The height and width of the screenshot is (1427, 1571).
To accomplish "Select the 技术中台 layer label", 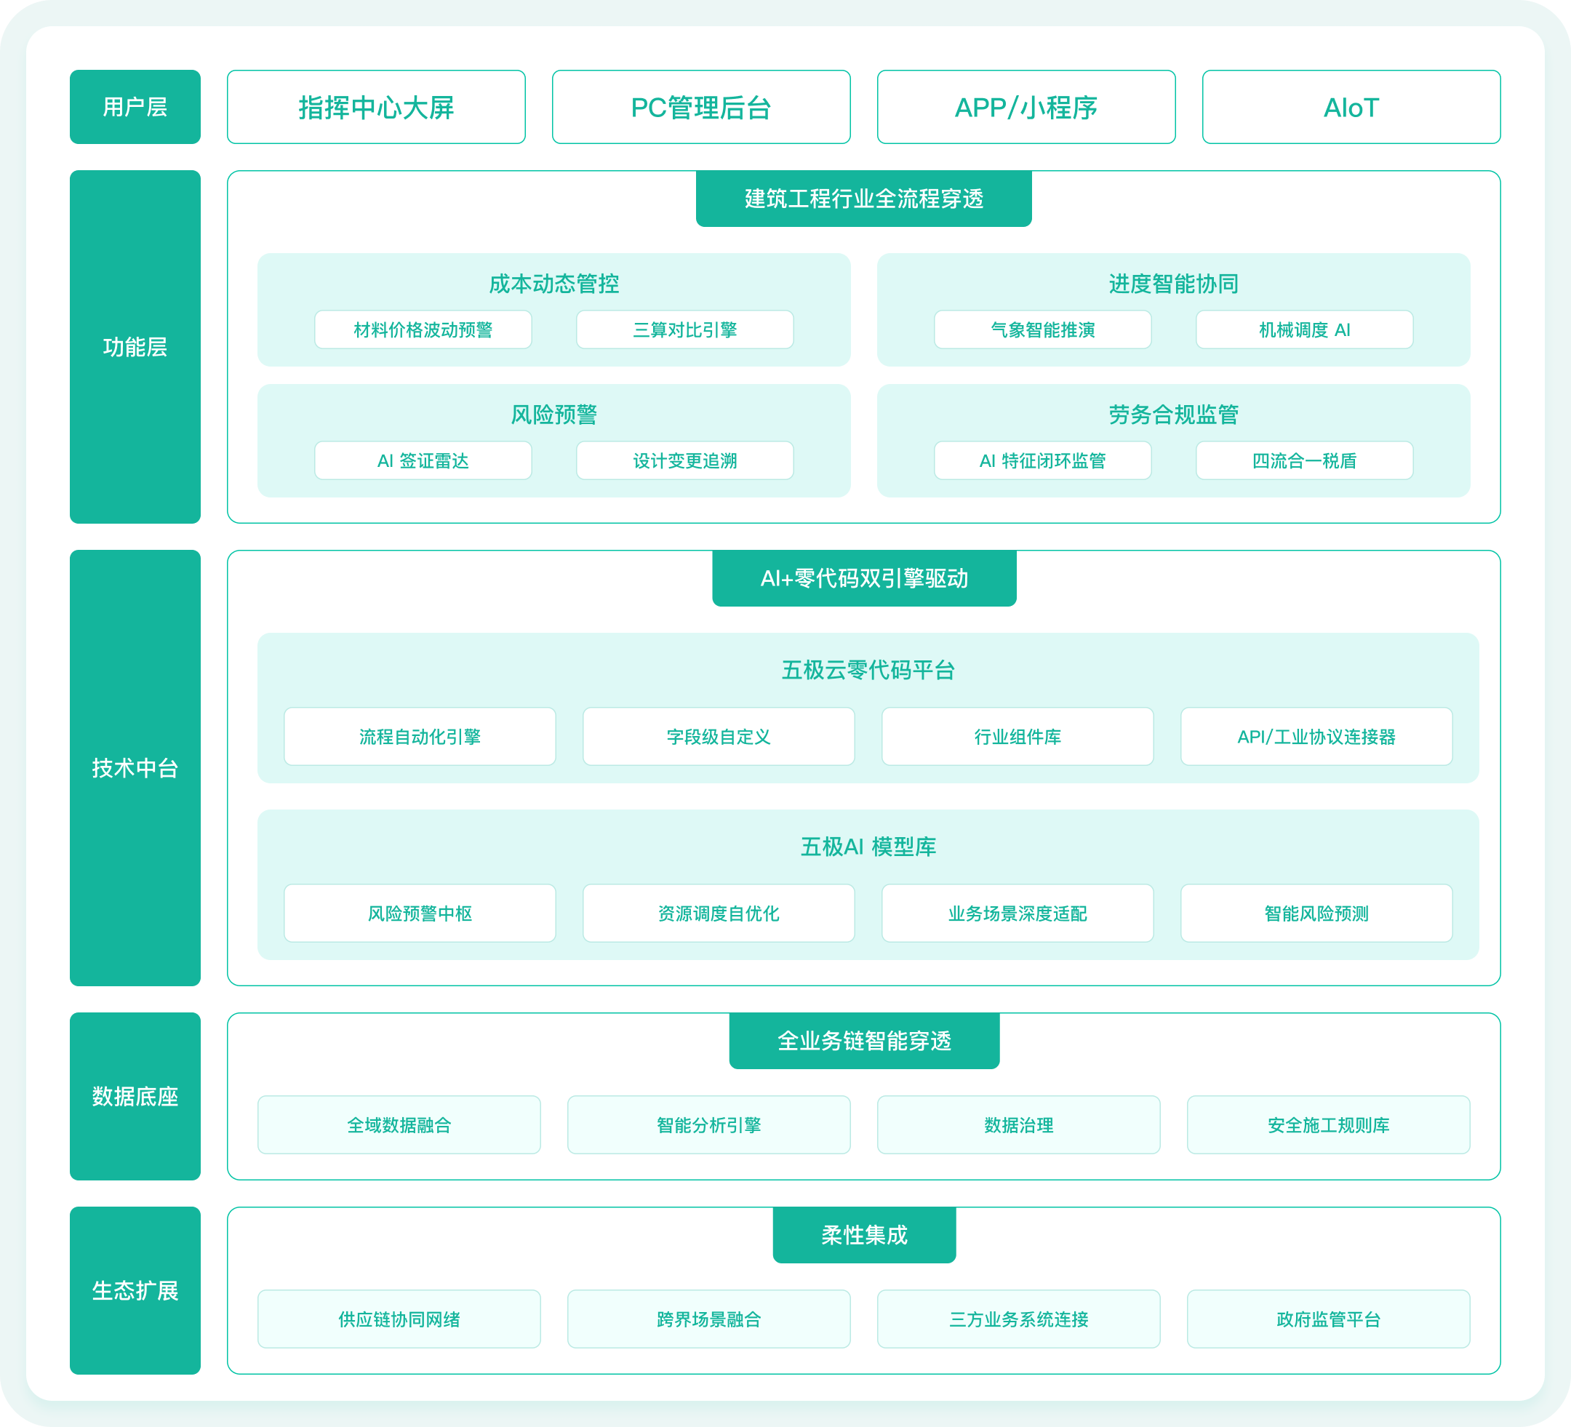I will pyautogui.click(x=135, y=767).
